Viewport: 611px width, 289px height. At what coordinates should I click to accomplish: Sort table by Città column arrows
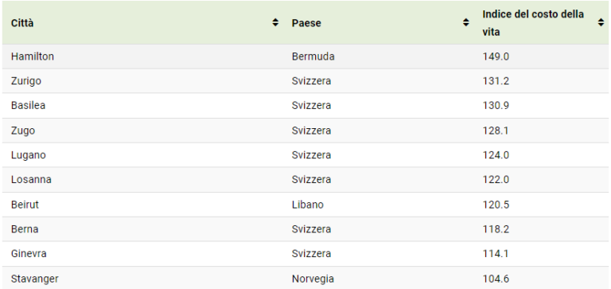275,22
